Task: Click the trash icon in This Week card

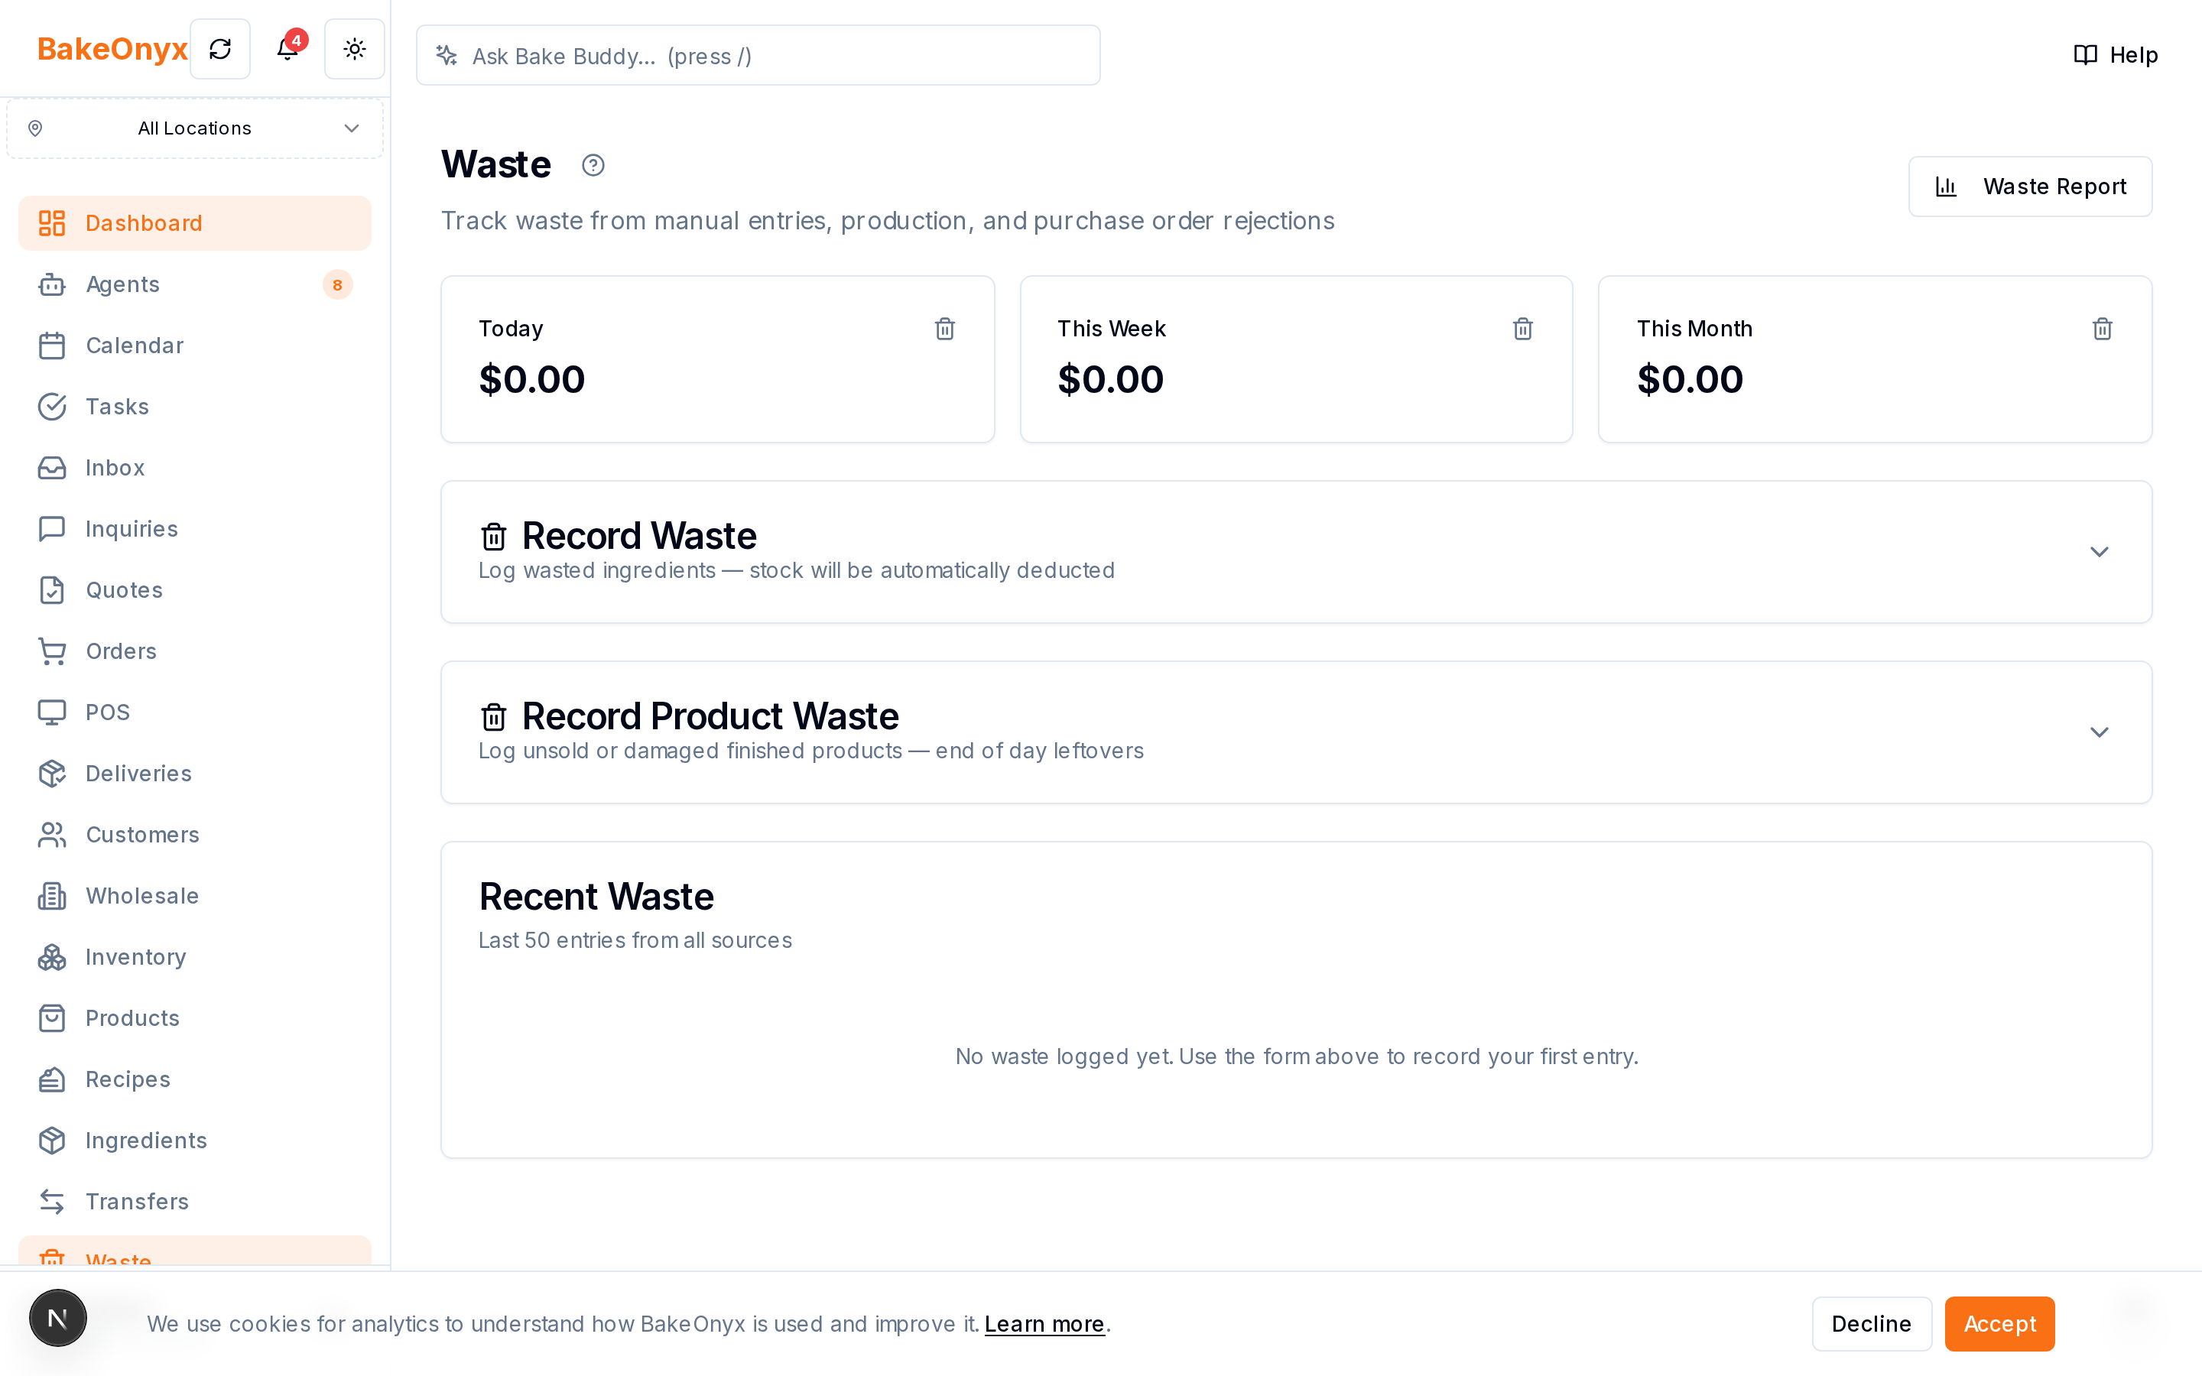Action: coord(1523,329)
